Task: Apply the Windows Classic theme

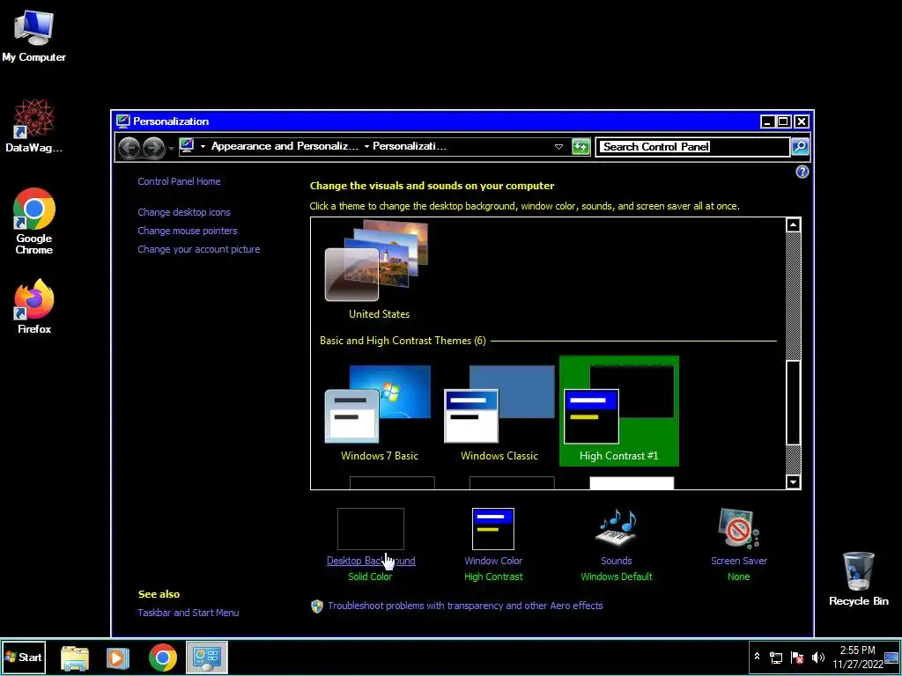Action: 499,413
